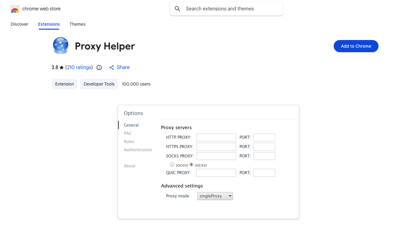Click the Add to Chrome button
395x233 pixels.
point(356,46)
